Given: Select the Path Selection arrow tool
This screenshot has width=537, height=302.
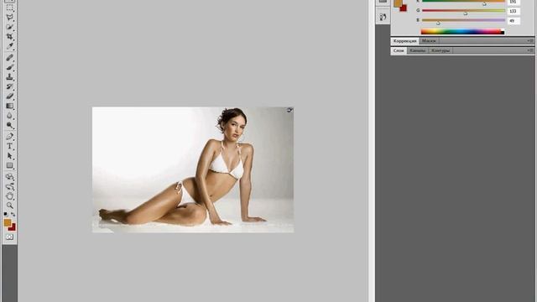Looking at the screenshot, I should pos(9,156).
